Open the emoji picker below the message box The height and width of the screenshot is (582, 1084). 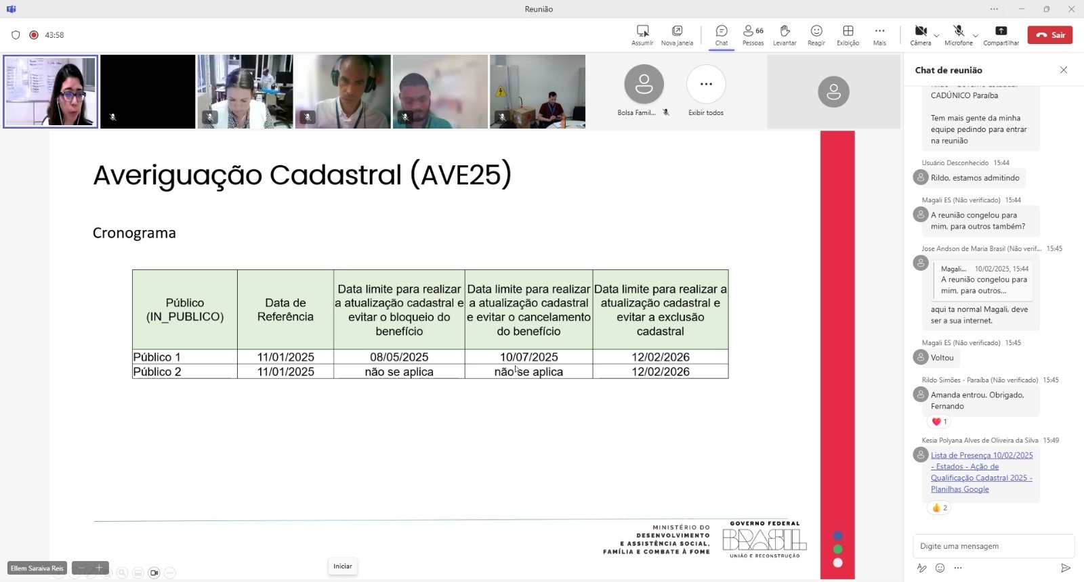pos(940,568)
